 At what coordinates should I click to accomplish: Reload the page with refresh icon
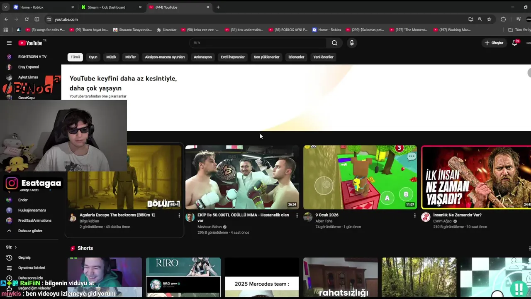(27, 19)
